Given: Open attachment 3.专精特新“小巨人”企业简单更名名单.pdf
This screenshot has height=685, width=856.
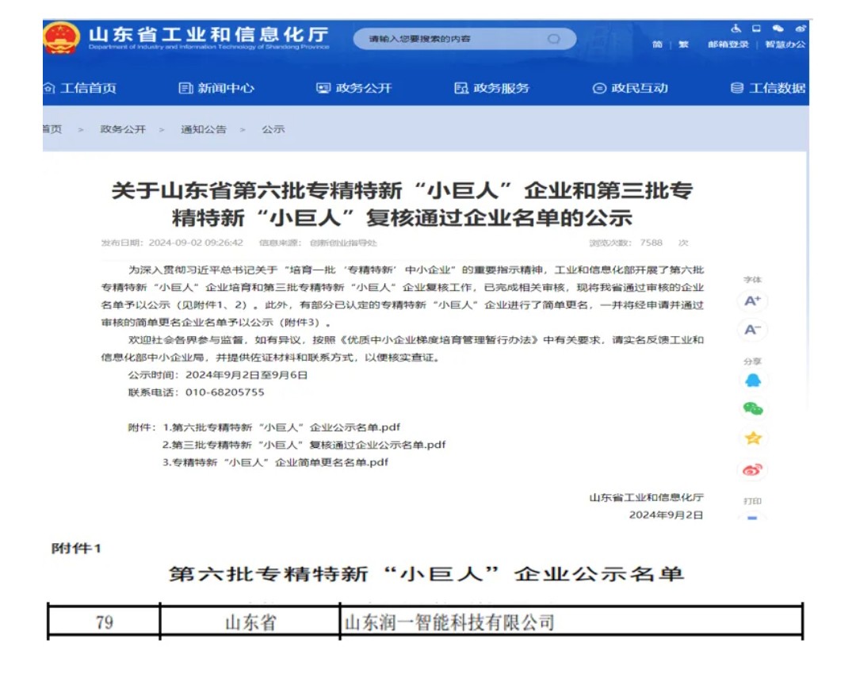Looking at the screenshot, I should [x=275, y=462].
